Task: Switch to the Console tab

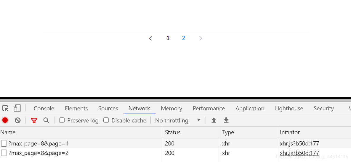Action: [44, 108]
